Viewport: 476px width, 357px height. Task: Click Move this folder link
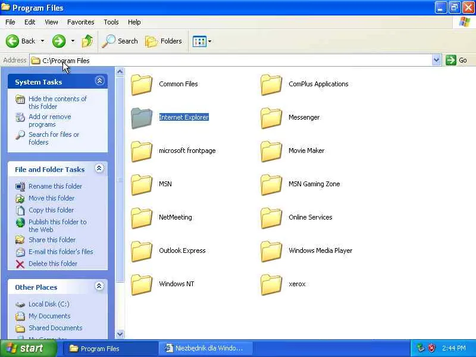tap(52, 198)
